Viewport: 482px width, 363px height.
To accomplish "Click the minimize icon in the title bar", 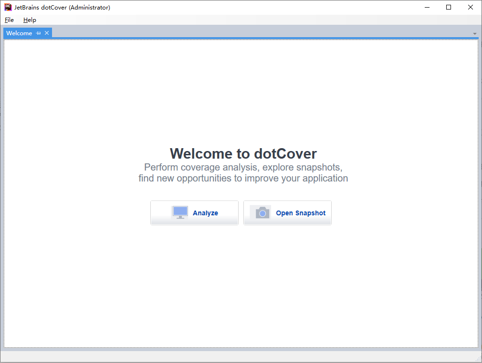I will (x=427, y=7).
